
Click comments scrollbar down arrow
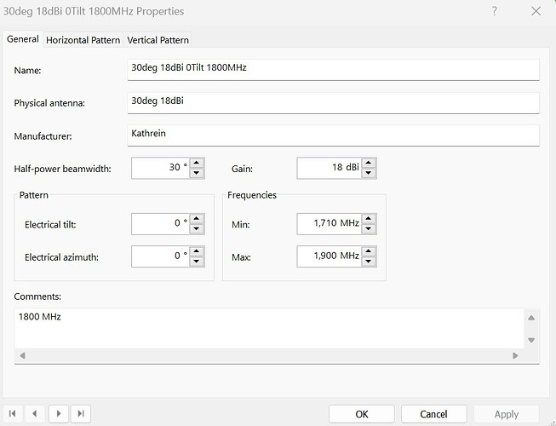[x=531, y=340]
